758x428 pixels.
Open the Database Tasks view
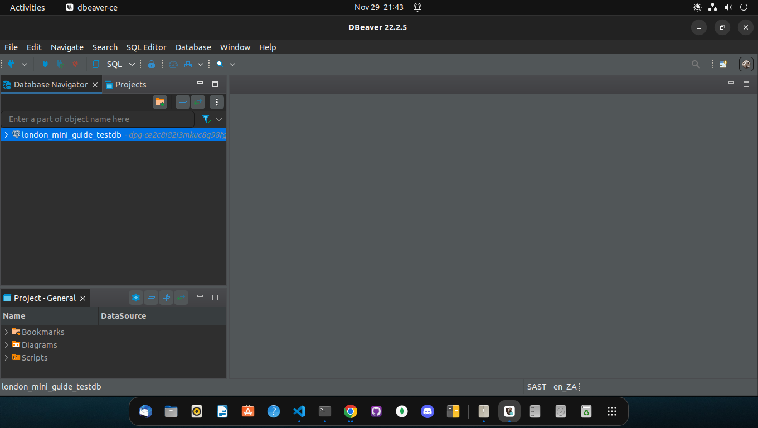pyautogui.click(x=188, y=64)
